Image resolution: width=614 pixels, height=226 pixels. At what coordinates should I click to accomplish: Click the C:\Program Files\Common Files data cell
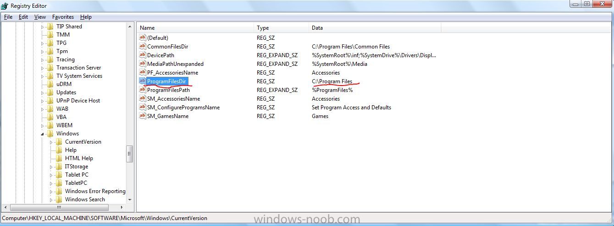[x=351, y=46]
